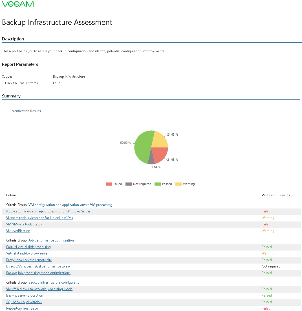Click the Backup Infrastructure Assessment title
Image resolution: width=302 pixels, height=311 pixels.
pos(57,22)
